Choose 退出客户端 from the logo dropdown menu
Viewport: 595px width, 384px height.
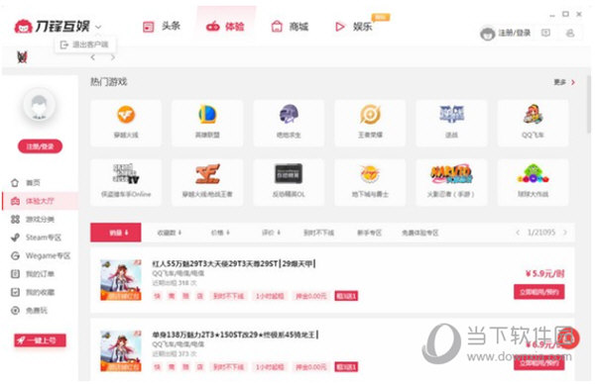tap(85, 45)
